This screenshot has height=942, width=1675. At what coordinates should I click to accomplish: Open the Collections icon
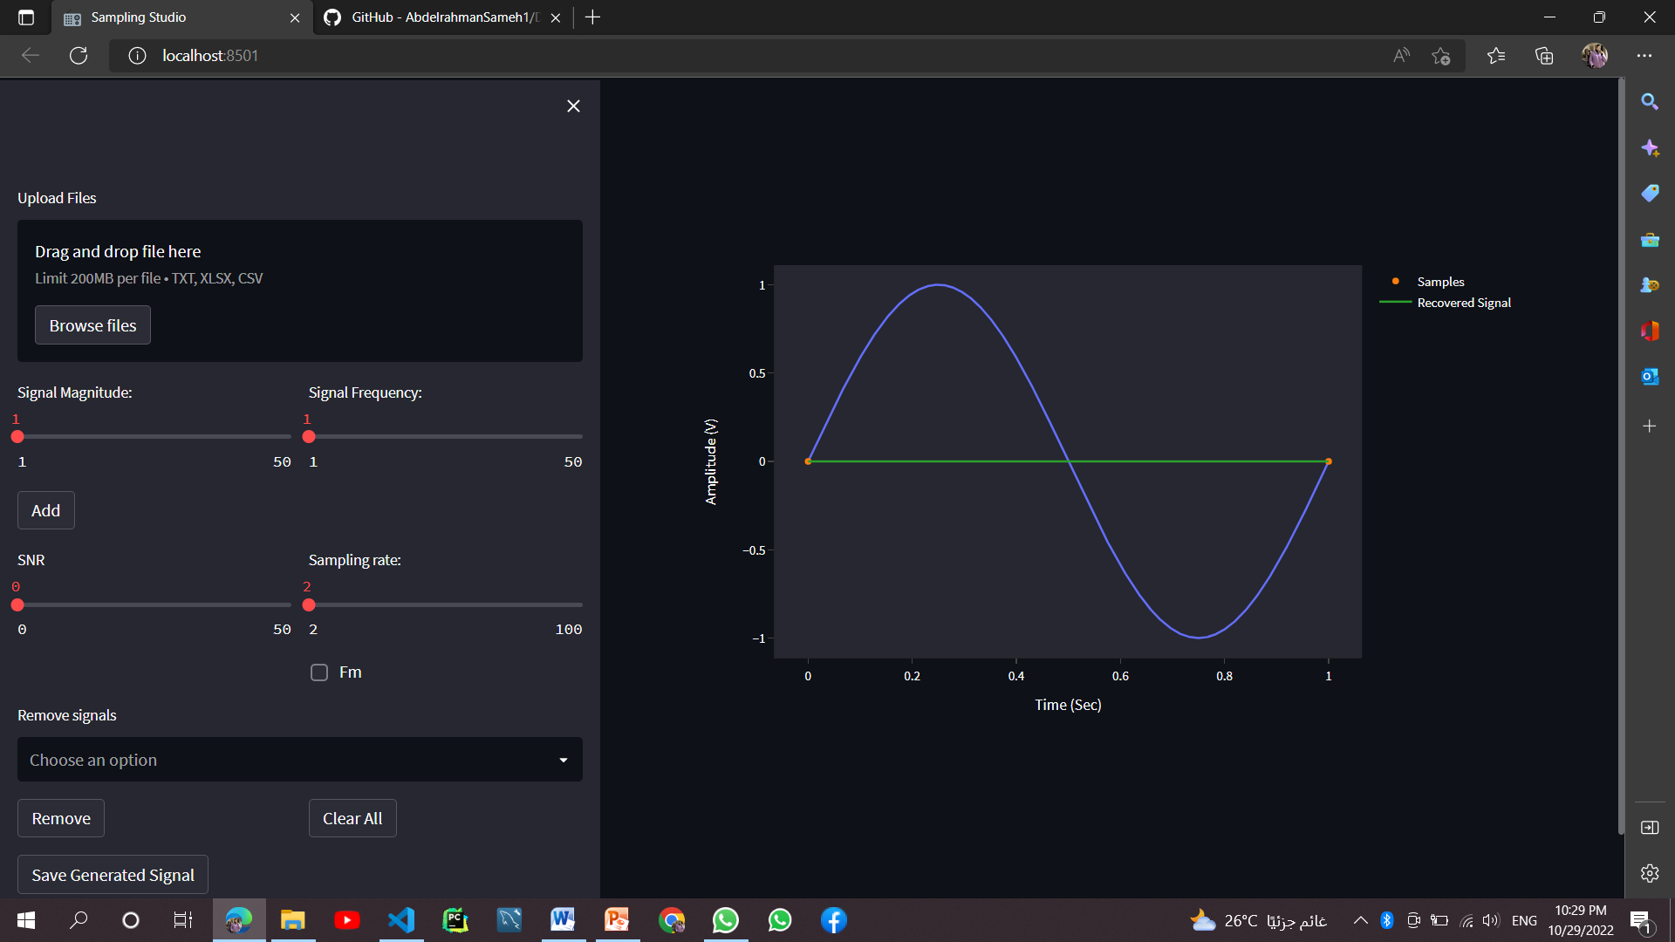pyautogui.click(x=1544, y=56)
